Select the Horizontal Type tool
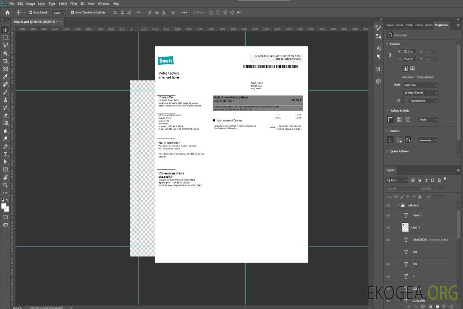 click(5, 154)
